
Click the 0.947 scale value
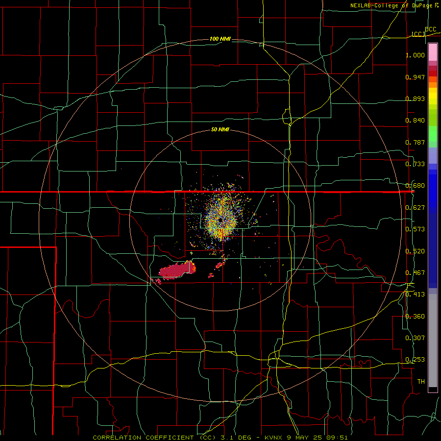click(415, 77)
